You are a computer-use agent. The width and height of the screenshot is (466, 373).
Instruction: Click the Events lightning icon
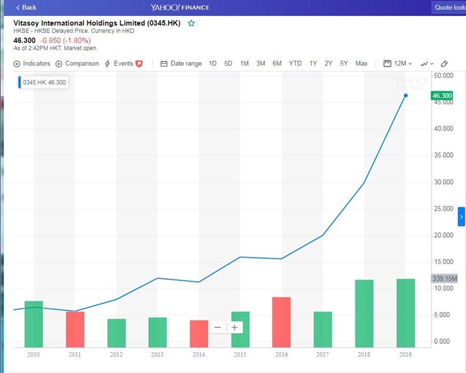[107, 64]
